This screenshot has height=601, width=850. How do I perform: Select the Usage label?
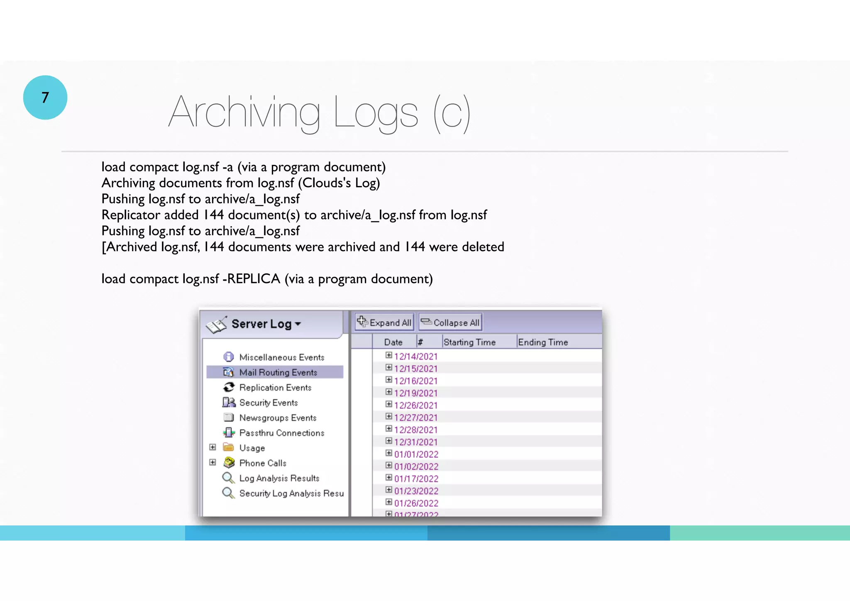pos(252,448)
